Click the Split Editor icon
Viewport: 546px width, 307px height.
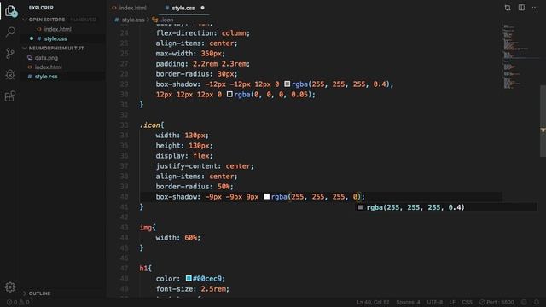click(x=521, y=8)
